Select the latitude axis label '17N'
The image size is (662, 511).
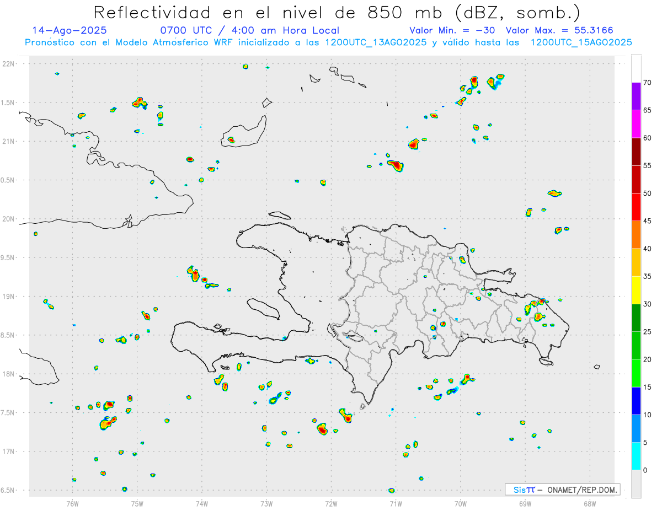click(9, 451)
